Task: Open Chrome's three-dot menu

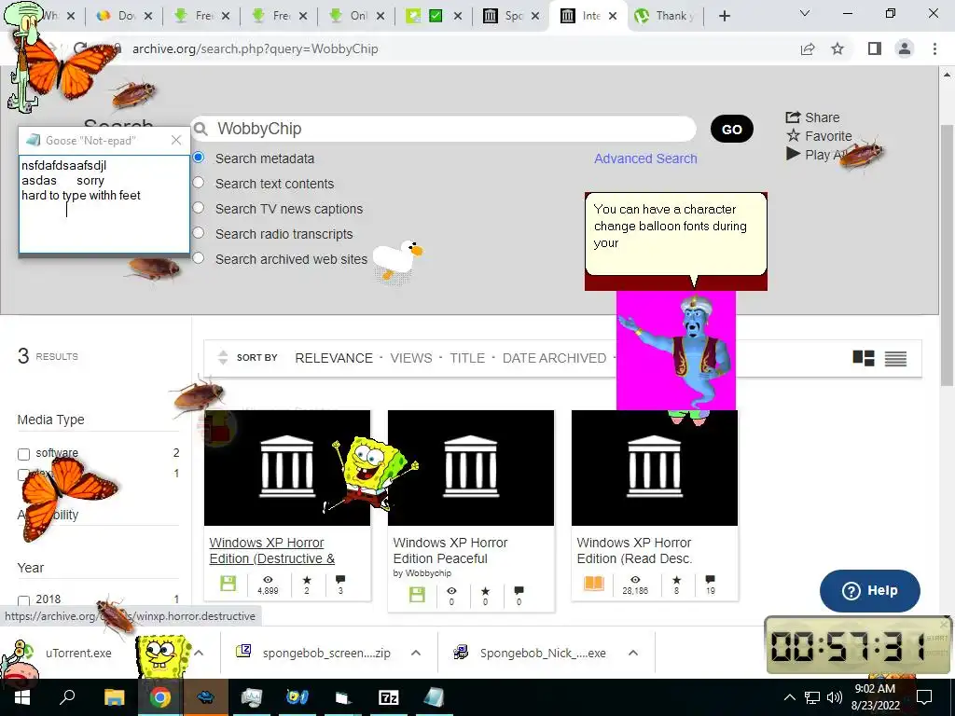Action: pyautogui.click(x=934, y=48)
